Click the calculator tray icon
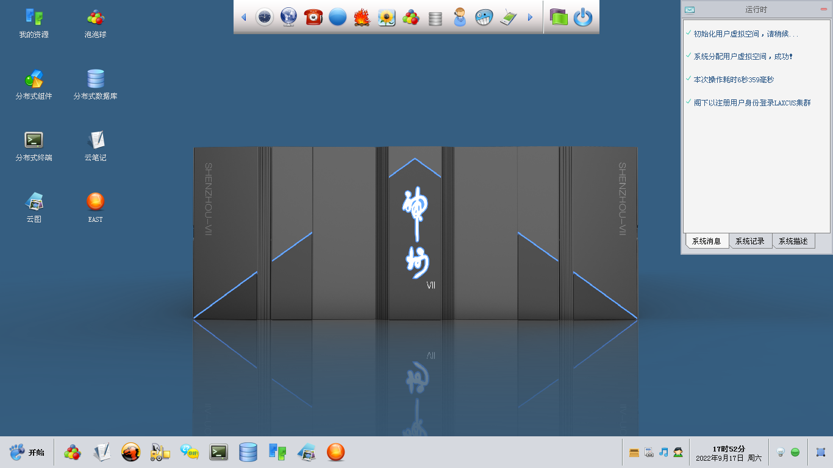This screenshot has width=833, height=468. pyautogui.click(x=649, y=452)
